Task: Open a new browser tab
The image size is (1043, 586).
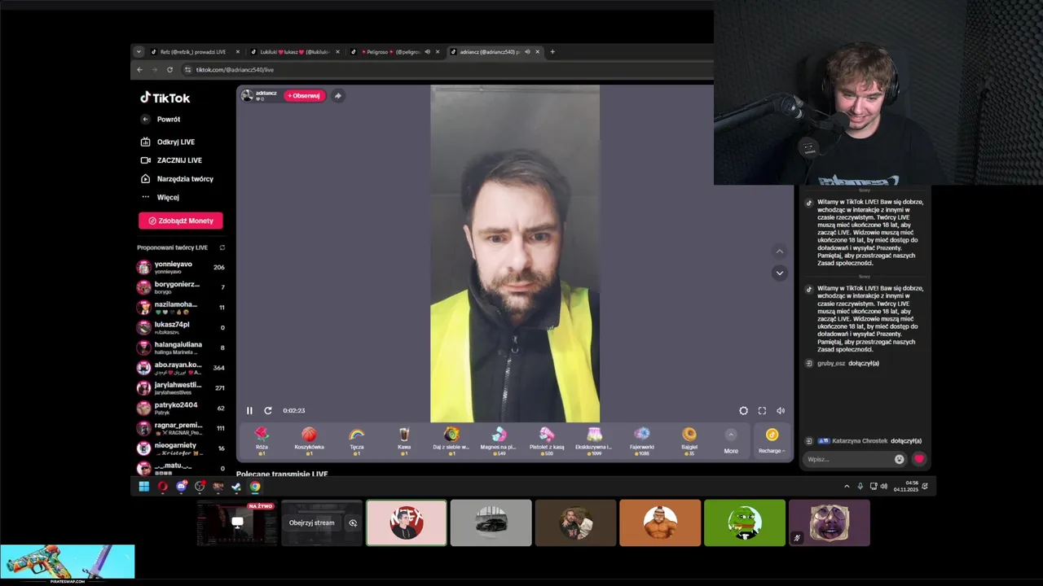Action: 552,52
